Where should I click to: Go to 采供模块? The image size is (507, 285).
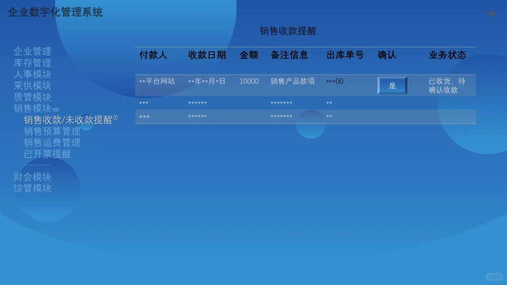tap(32, 85)
